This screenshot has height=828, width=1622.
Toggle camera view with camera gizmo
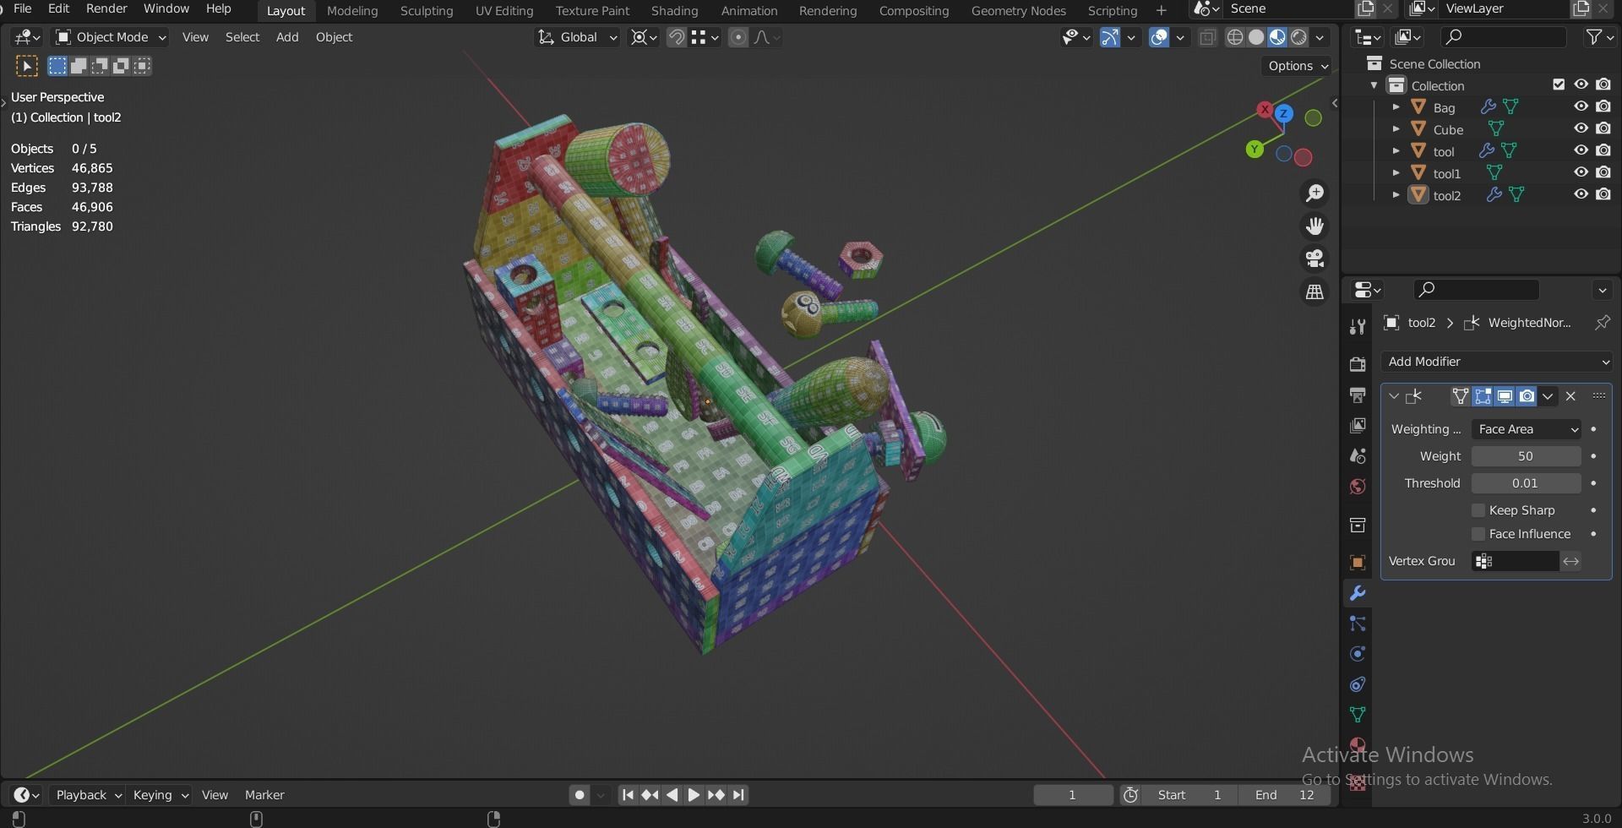pos(1314,259)
